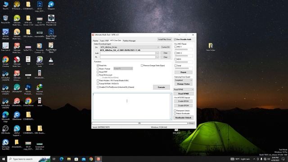Click inside the Auth file input field
This screenshot has height=162, width=288.
[128, 53]
